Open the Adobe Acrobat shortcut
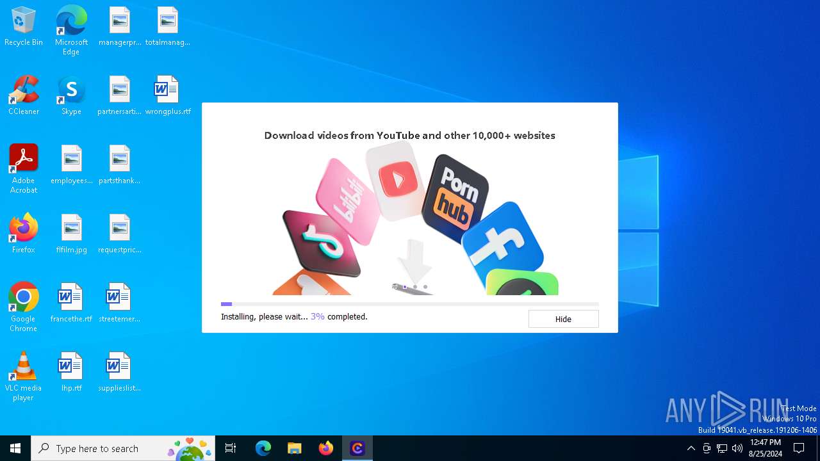820x461 pixels. click(24, 169)
